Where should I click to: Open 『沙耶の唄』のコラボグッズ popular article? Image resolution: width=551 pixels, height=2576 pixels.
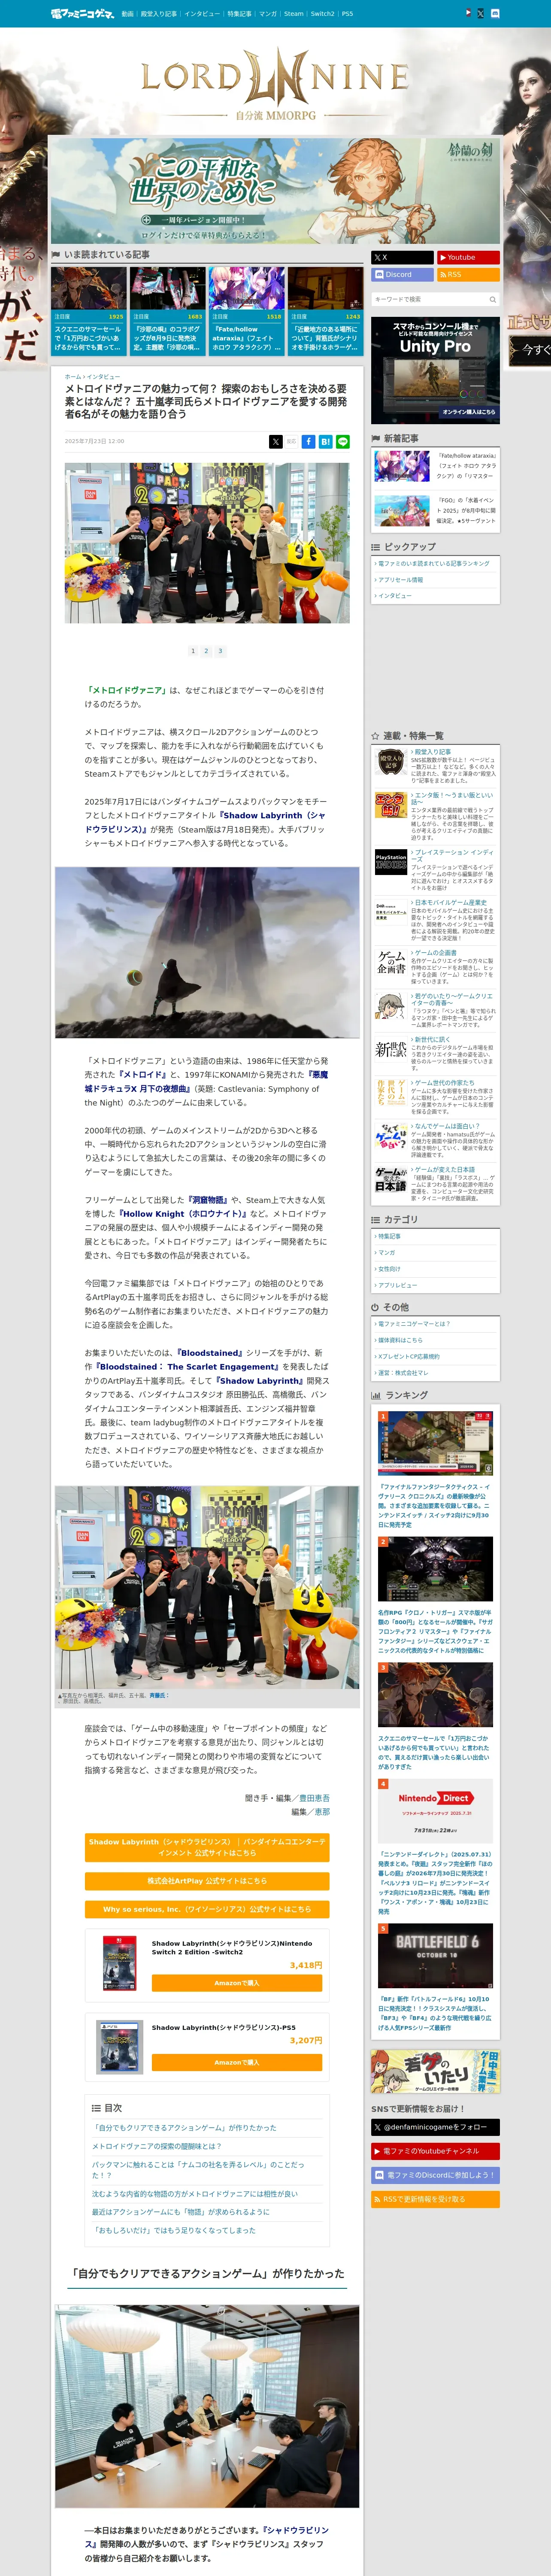pyautogui.click(x=168, y=310)
